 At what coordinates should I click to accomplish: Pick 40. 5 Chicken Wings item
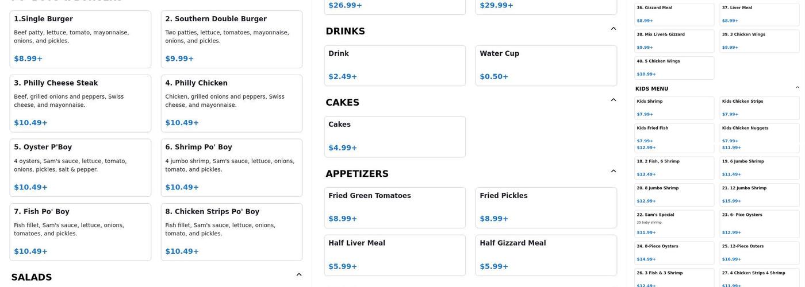coord(674,68)
